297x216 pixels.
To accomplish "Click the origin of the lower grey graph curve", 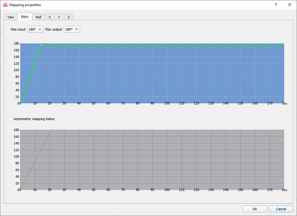I will (x=20, y=190).
